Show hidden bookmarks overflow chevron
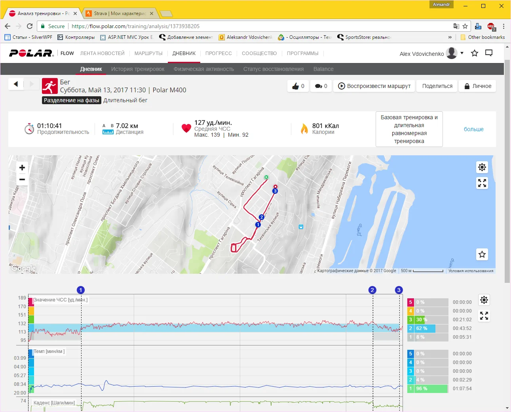 pos(450,37)
